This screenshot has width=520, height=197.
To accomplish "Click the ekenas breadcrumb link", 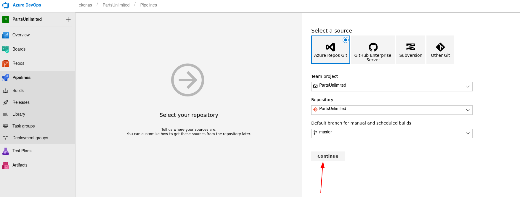I will coord(85,5).
